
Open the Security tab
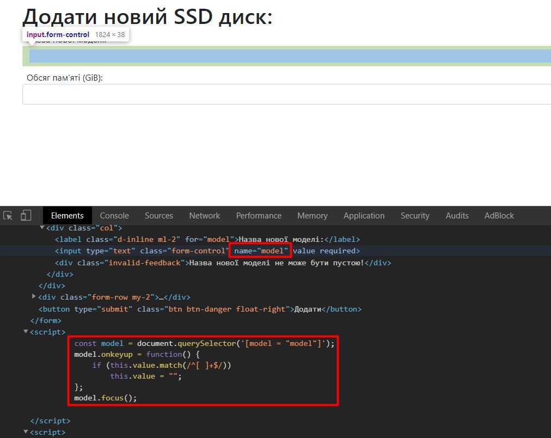pos(415,216)
